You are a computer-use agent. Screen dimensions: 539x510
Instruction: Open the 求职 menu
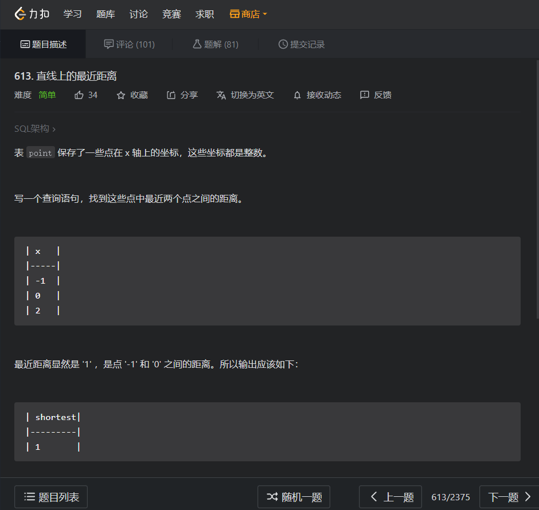[205, 14]
